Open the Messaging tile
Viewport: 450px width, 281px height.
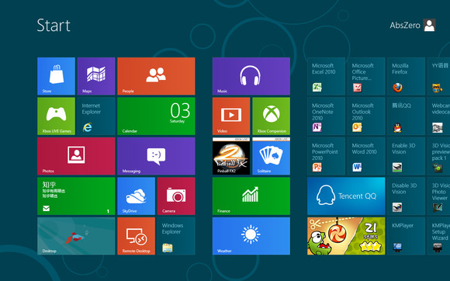coord(156,156)
